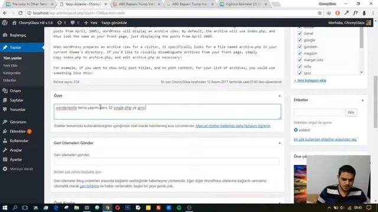Viewport: 378px width, 212px height.
Task: Click the Yeni plus button in admin bar
Action: (x=90, y=23)
